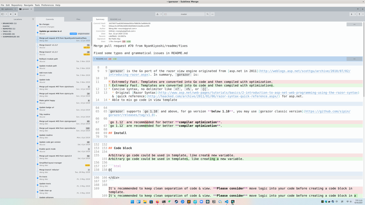Expand the commit icon dropdown in the toolbar
The height and width of the screenshot is (205, 365).
(x=161, y=14)
